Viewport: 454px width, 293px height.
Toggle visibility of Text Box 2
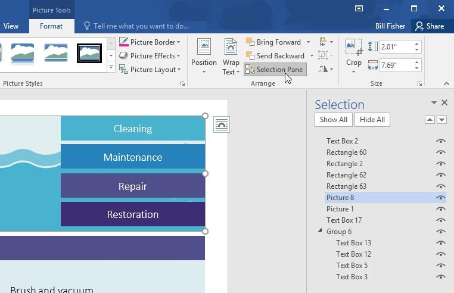coord(440,141)
